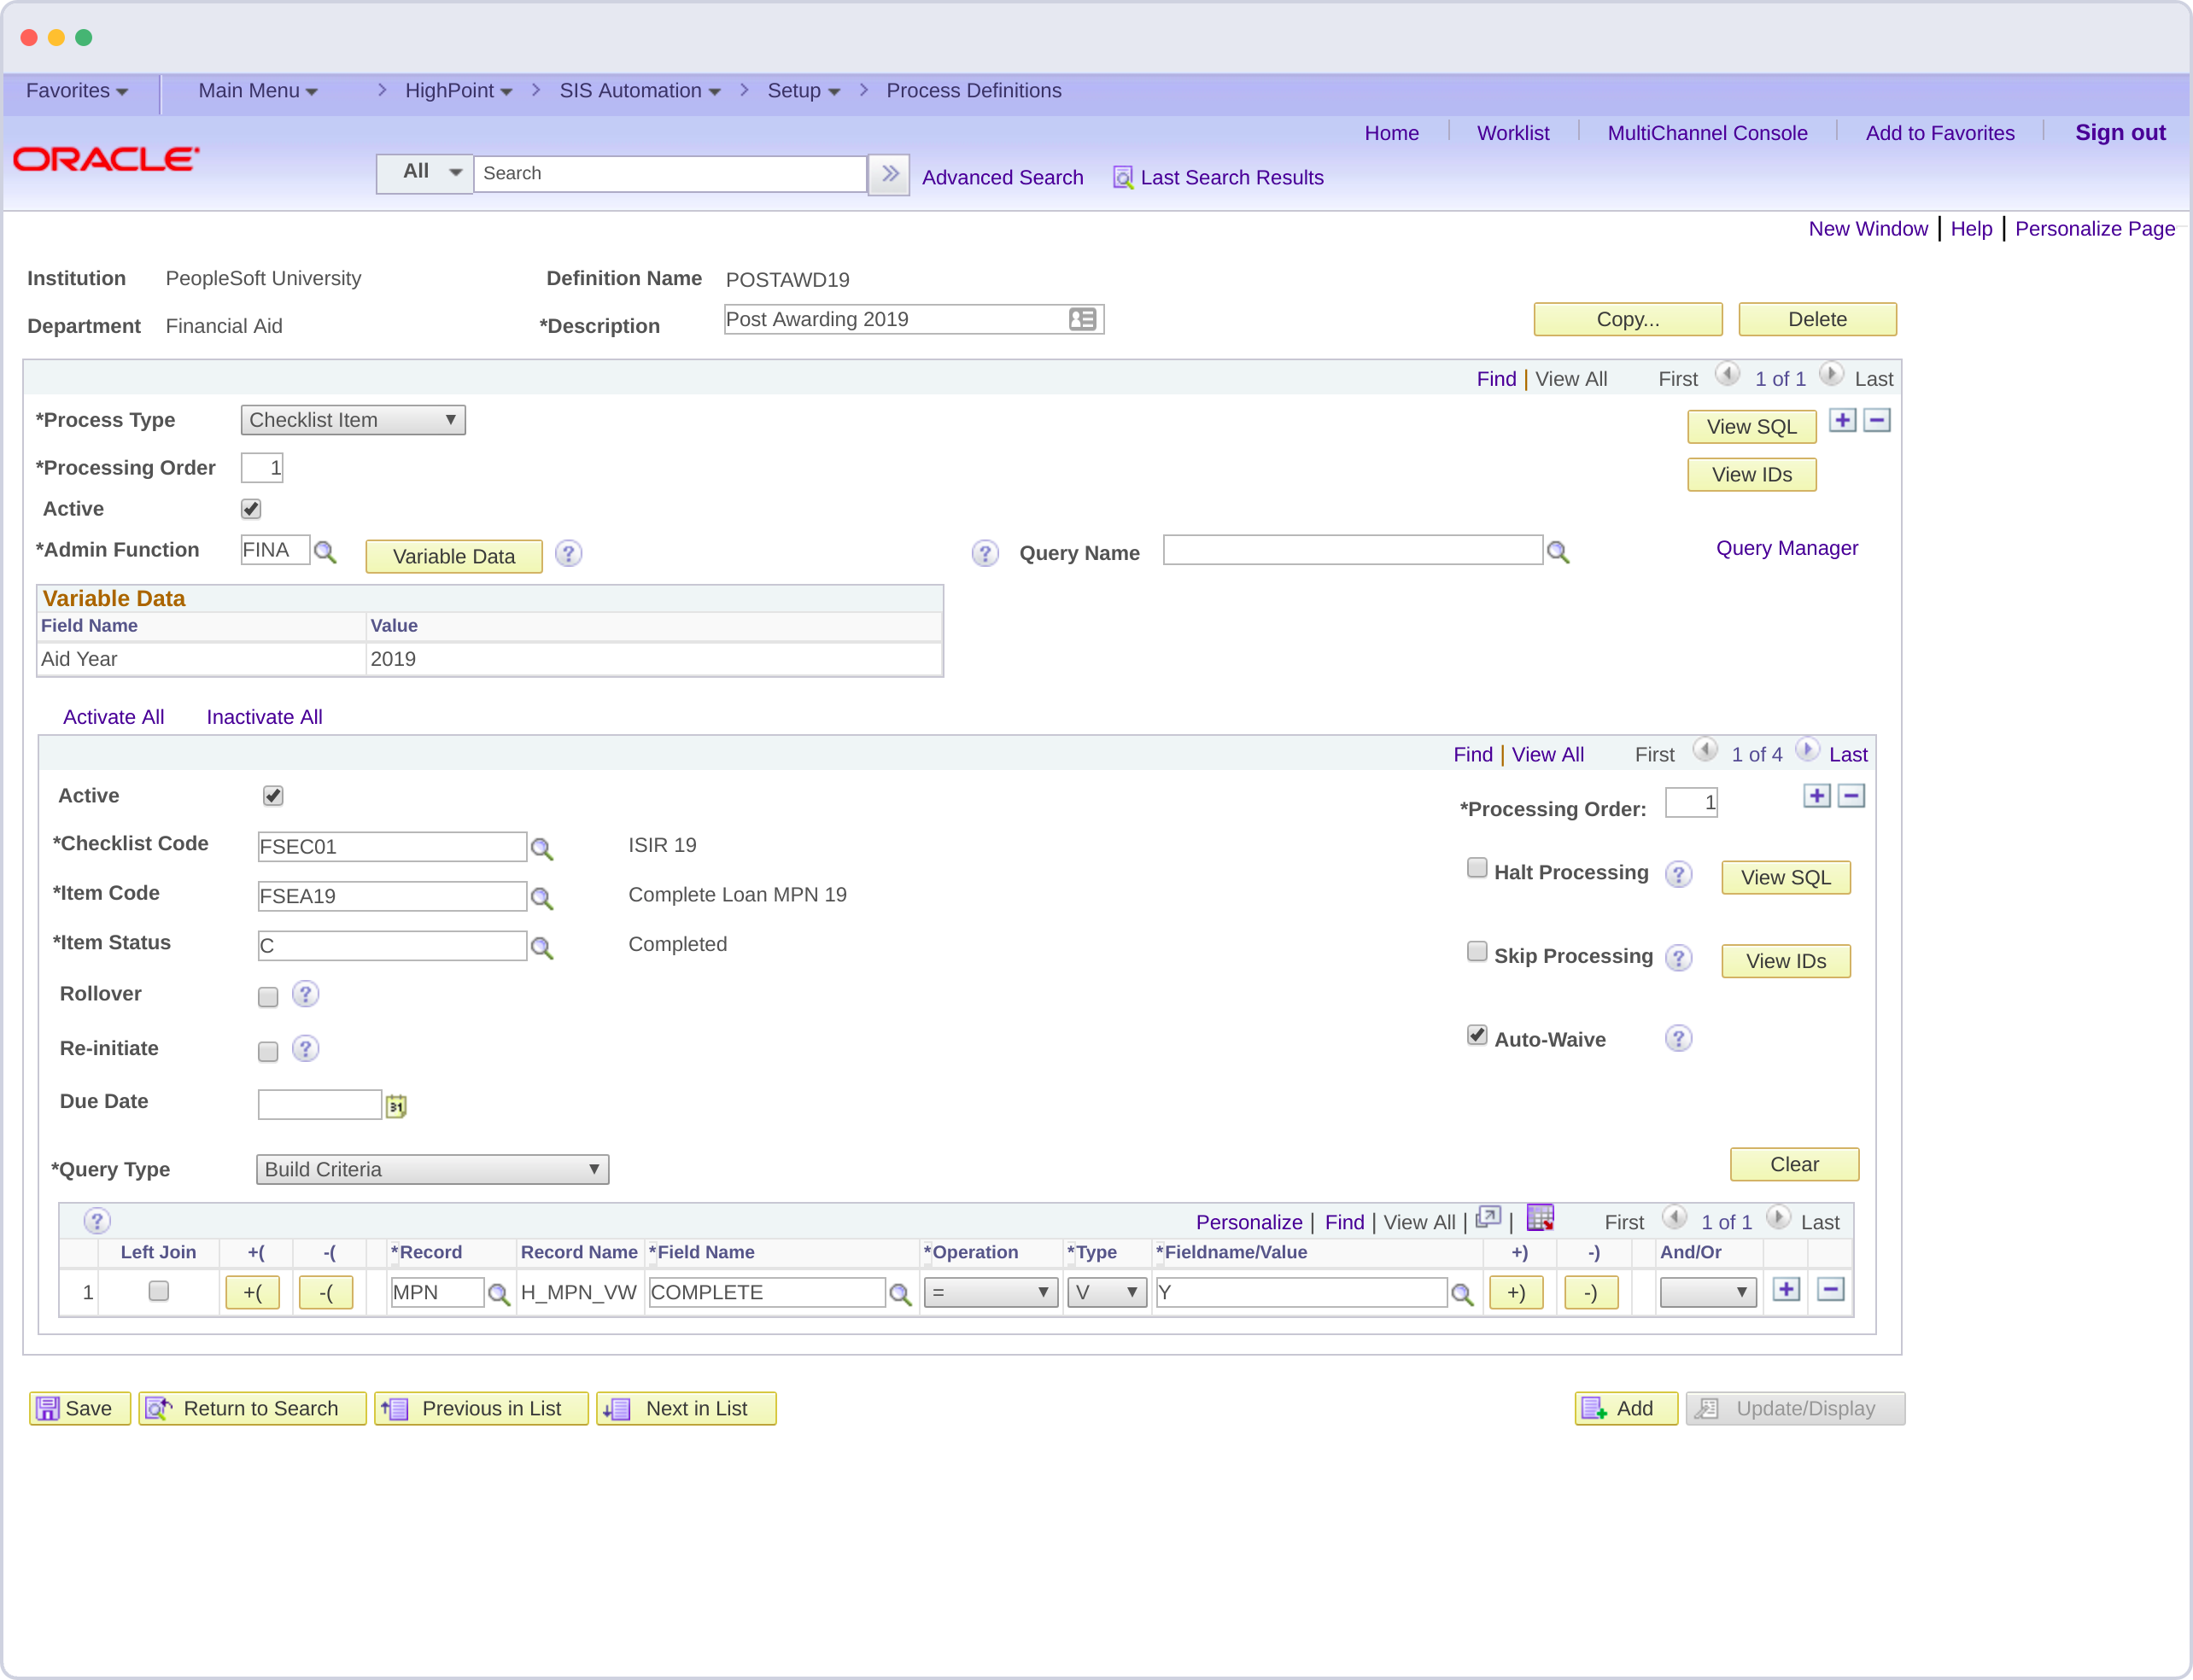Go to next checklist item (1 of 4) arrow
This screenshot has height=1680, width=2193.
(x=1807, y=750)
